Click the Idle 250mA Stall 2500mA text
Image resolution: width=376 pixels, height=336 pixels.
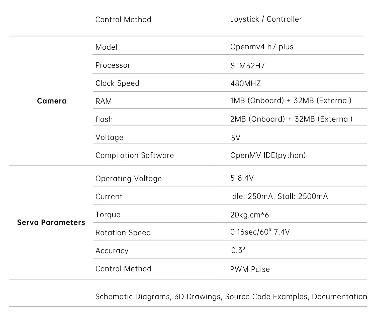(279, 196)
